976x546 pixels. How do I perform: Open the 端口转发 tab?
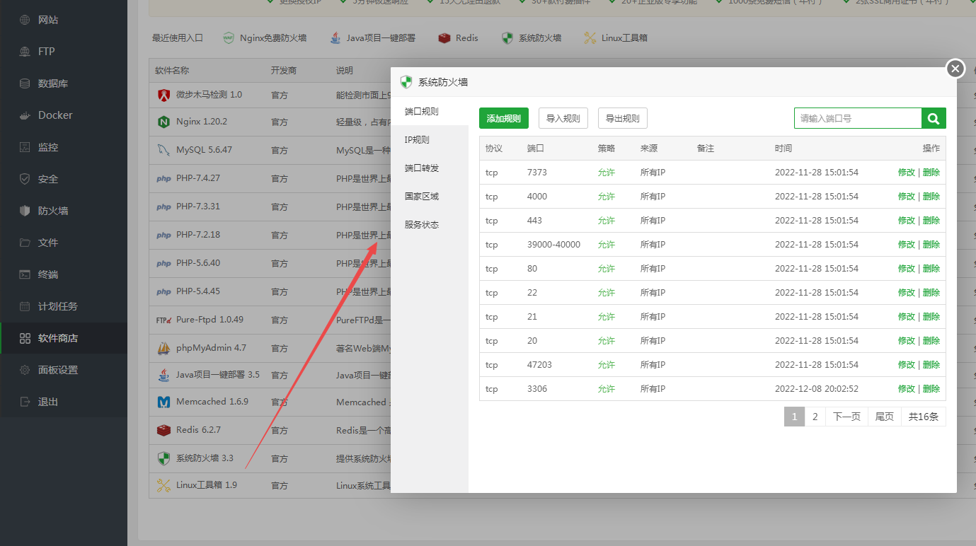(430, 168)
